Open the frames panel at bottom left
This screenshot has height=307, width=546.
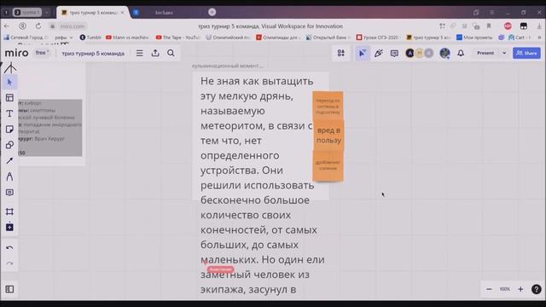[9, 289]
